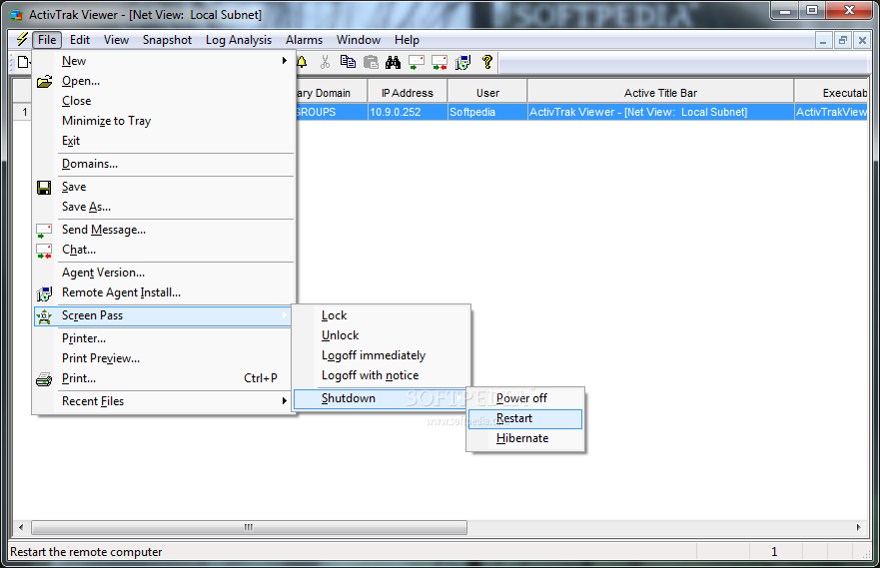Click the Screen Pass menu icon

(44, 316)
